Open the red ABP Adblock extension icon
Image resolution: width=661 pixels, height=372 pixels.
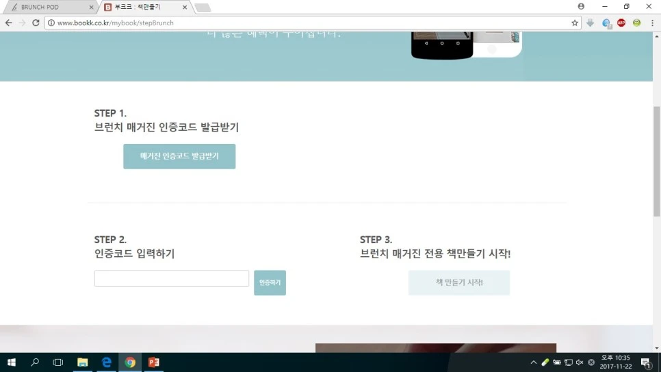(621, 23)
